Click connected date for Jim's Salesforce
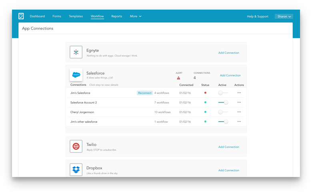 pyautogui.click(x=185, y=93)
